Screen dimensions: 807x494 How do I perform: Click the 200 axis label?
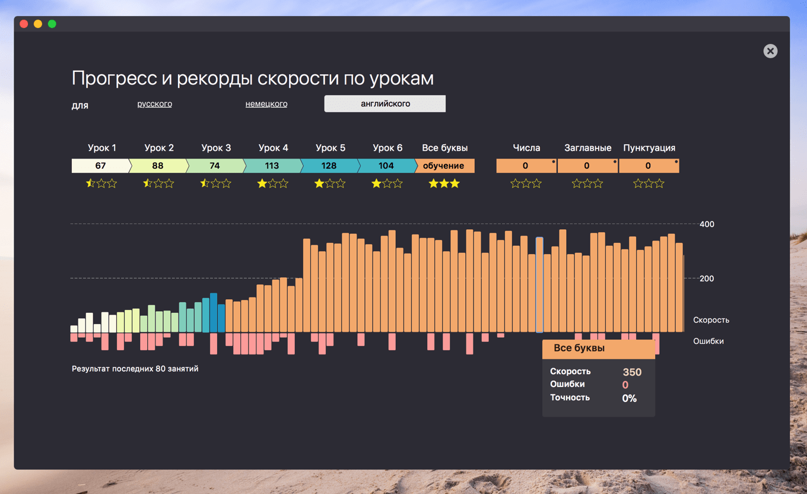pyautogui.click(x=707, y=278)
